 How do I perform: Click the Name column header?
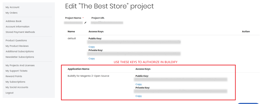(x=71, y=31)
